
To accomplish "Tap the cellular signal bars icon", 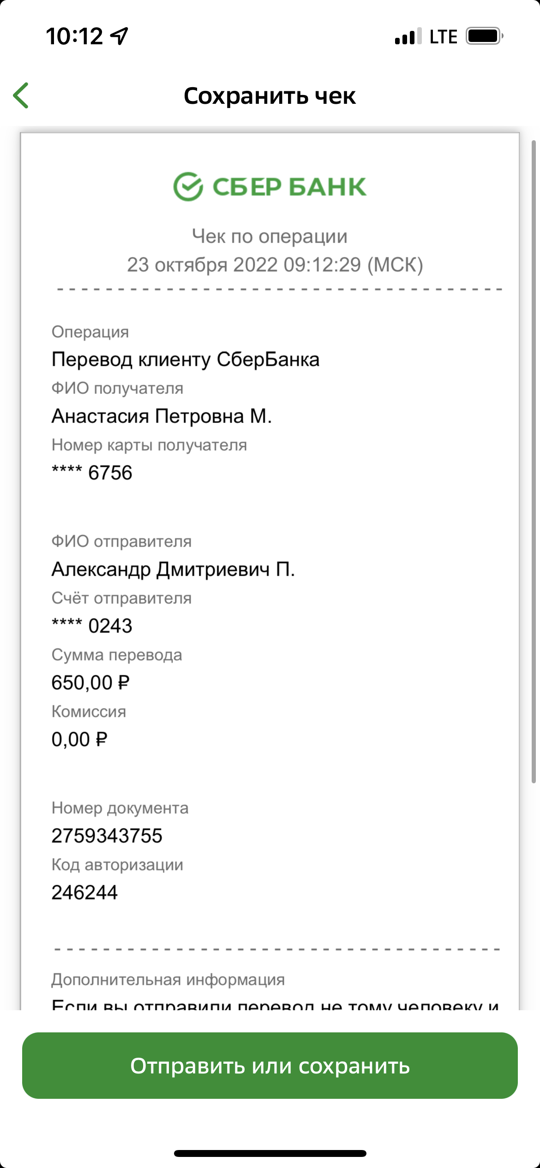I will tap(408, 36).
